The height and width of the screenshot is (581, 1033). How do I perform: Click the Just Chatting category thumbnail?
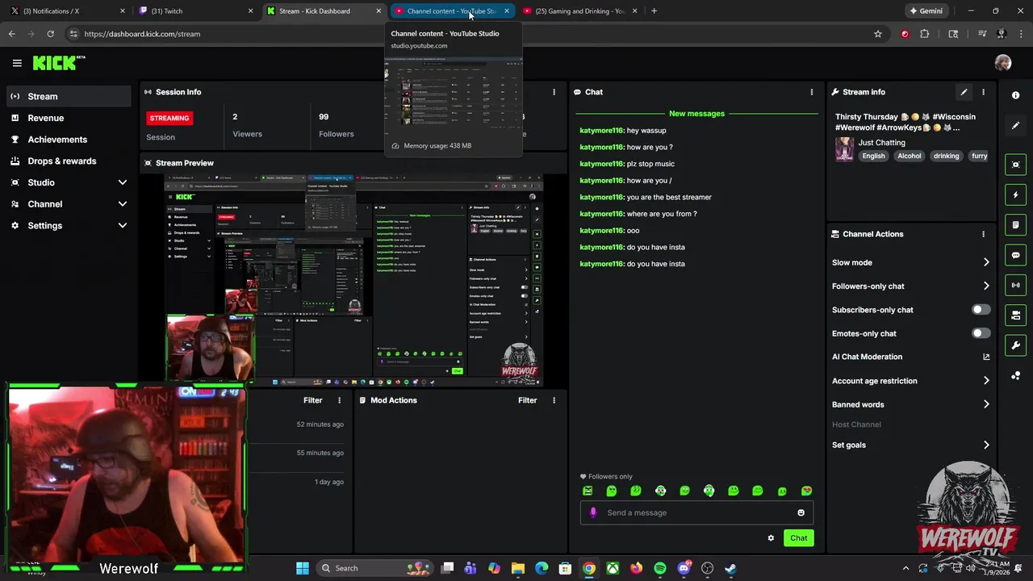[x=844, y=149]
